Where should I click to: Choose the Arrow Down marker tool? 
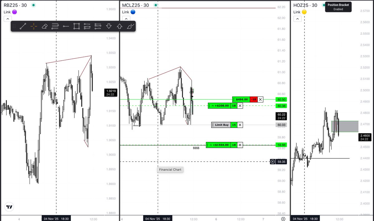point(109,26)
